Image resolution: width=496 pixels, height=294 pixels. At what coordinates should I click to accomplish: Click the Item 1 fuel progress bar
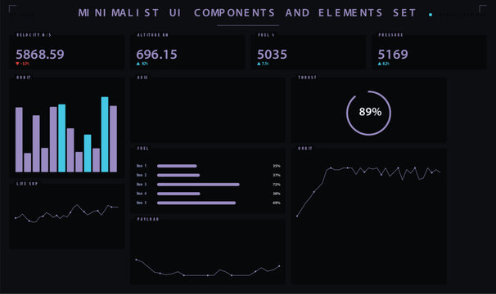click(177, 166)
